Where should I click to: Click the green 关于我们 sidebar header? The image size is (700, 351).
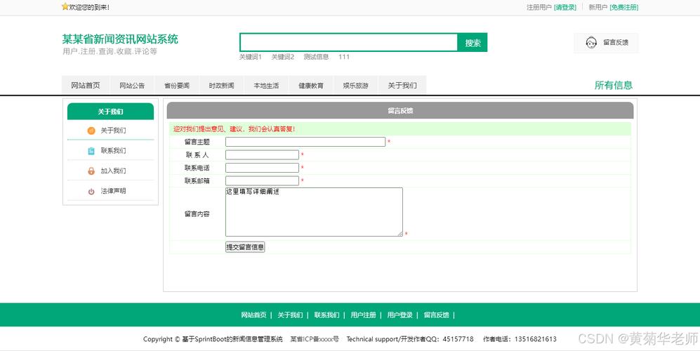coord(110,112)
